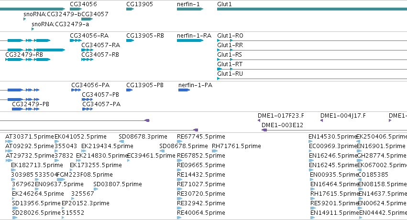This screenshot has height=220, width=407.
Task: Select EST SD08678.5prime
Action: [184, 146]
